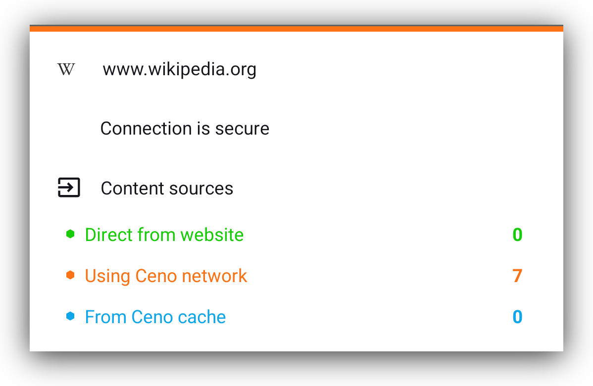Click the blue Ceno cache count 0
Screen dimensions: 593x386
coord(517,317)
